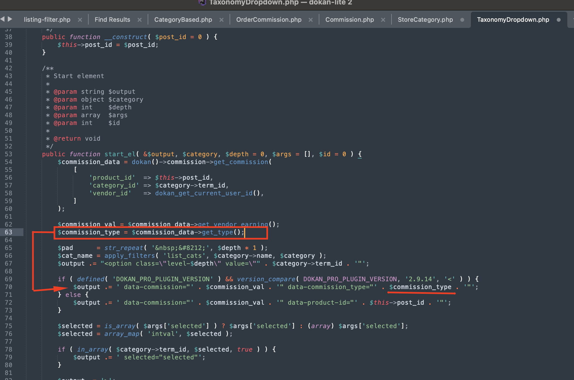
Task: Click the get_vendor_earning method call
Action: pos(233,224)
